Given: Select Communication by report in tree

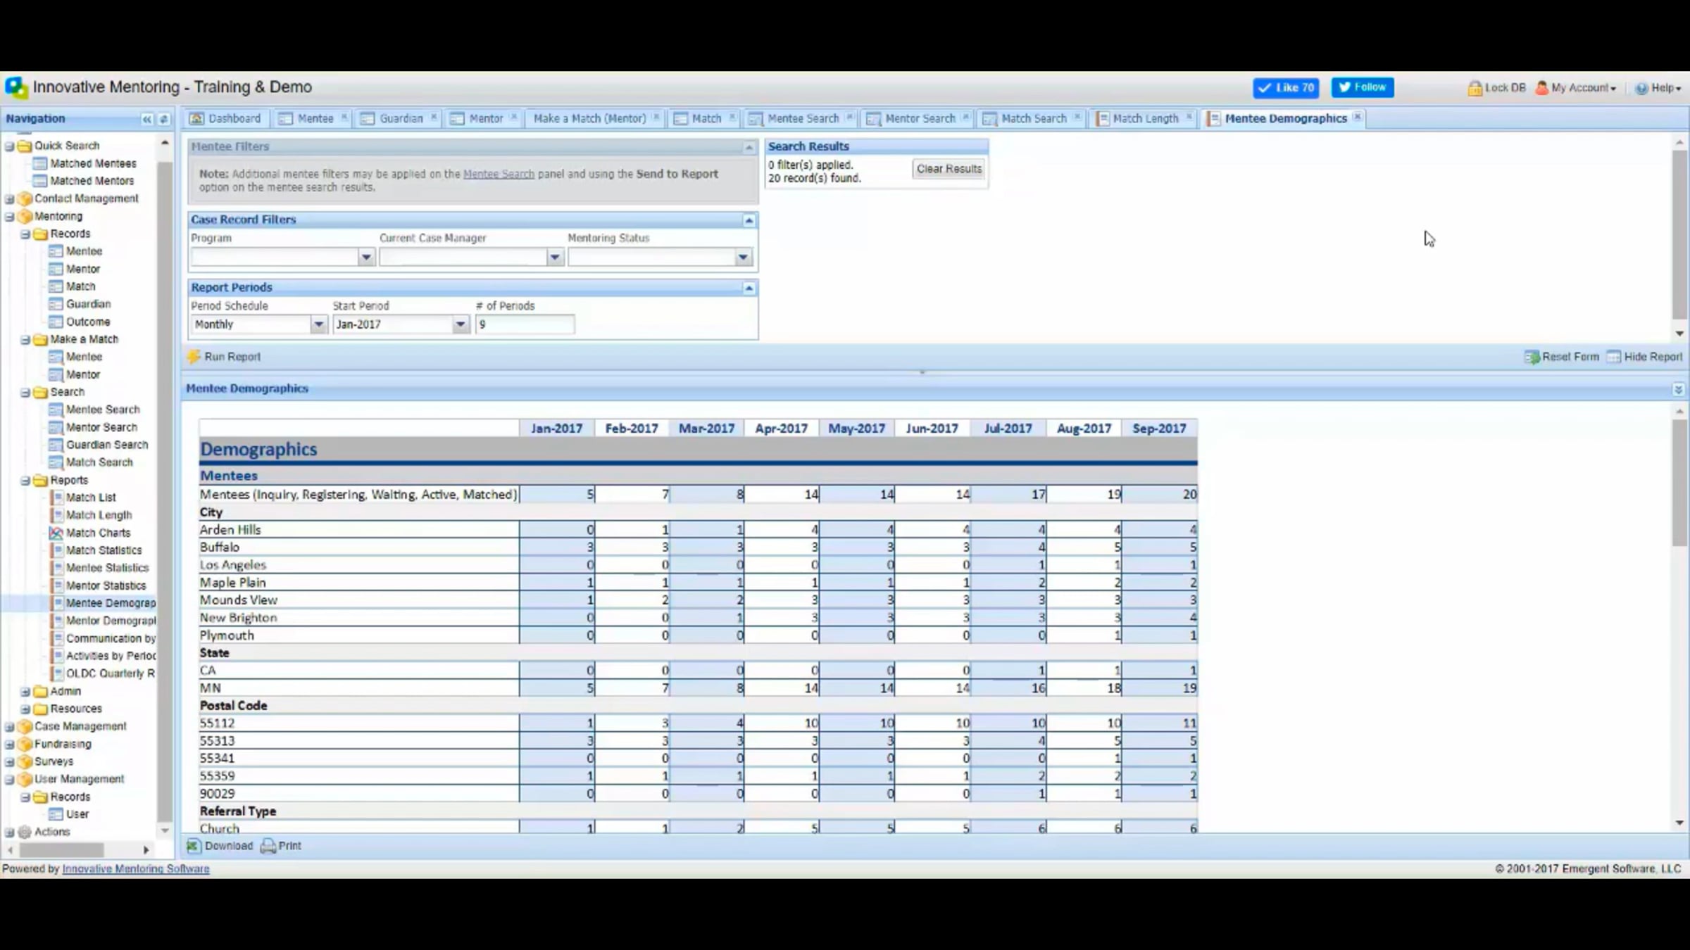Looking at the screenshot, I should (111, 638).
